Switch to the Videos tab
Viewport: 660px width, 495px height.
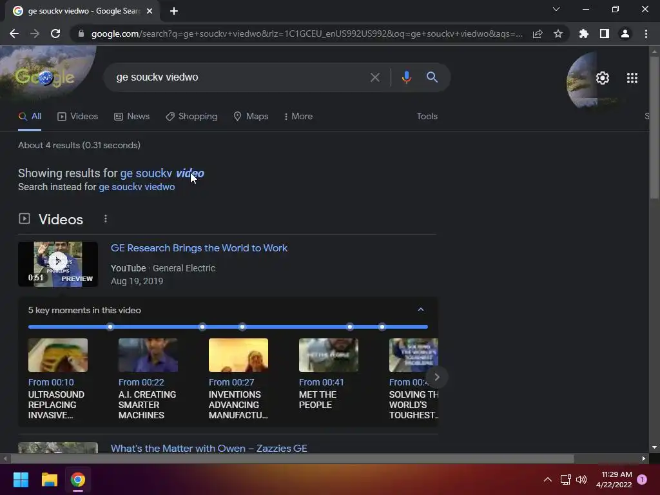pyautogui.click(x=77, y=116)
